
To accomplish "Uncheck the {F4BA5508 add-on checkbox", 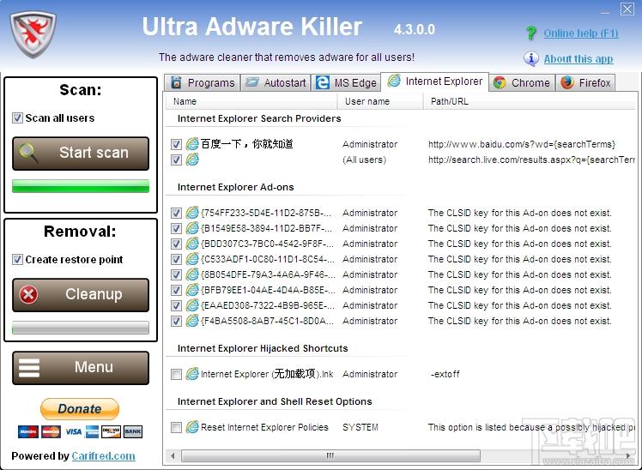I will pos(176,321).
